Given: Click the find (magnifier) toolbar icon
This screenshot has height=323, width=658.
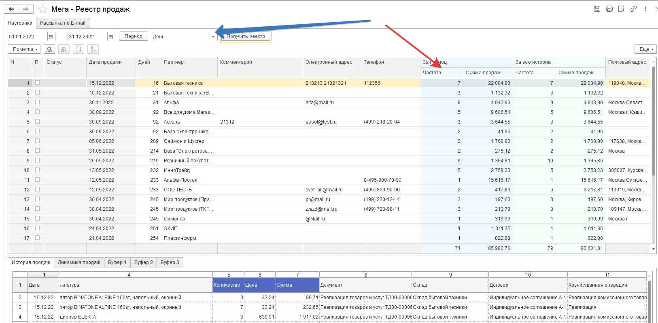Looking at the screenshot, I should click(x=49, y=49).
